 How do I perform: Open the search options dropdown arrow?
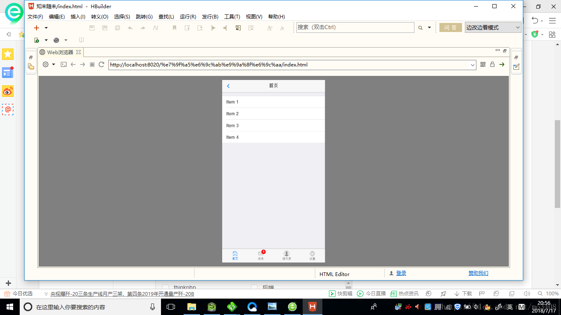tap(430, 28)
